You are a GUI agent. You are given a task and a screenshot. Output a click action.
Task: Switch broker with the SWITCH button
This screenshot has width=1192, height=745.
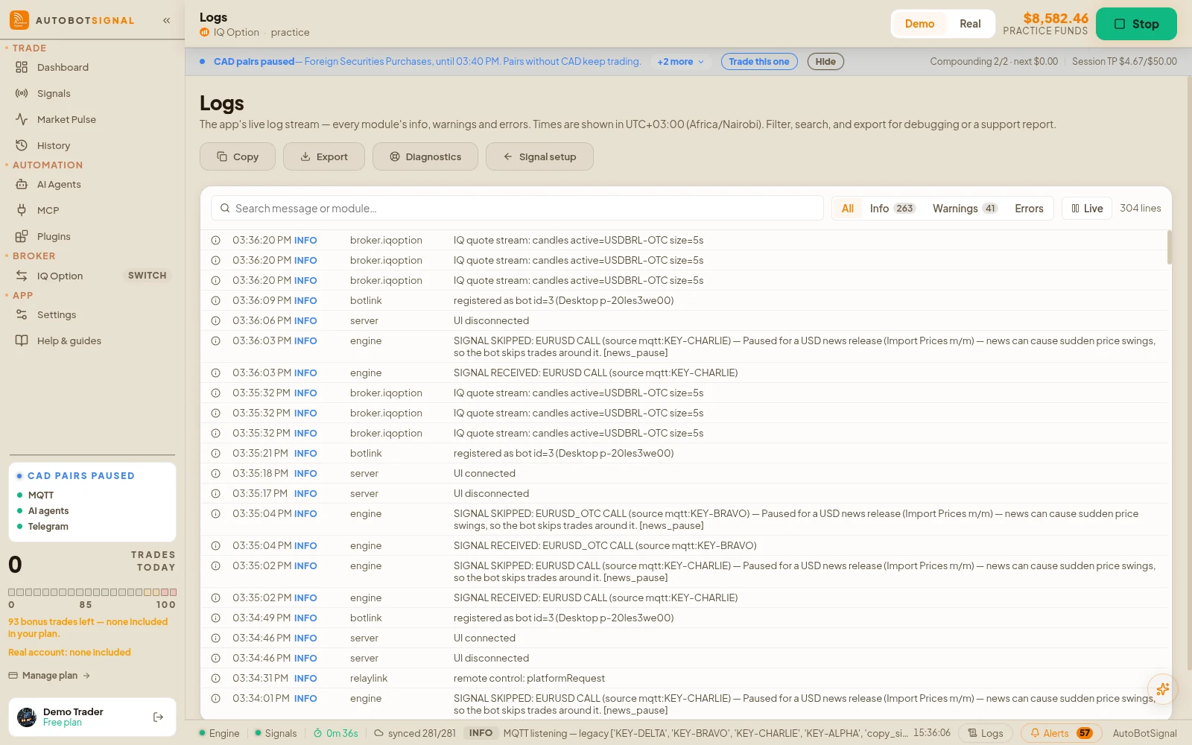click(147, 276)
